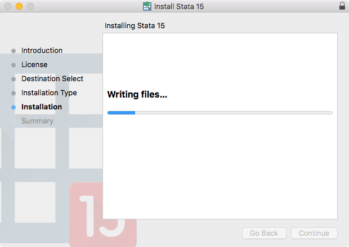This screenshot has height=247, width=349.
Task: Click the bullet beside Destination Select
Action: (x=14, y=79)
